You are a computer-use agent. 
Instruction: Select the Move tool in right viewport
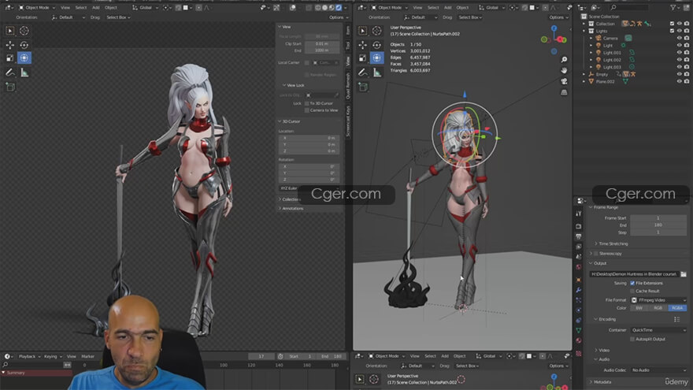tap(362, 45)
